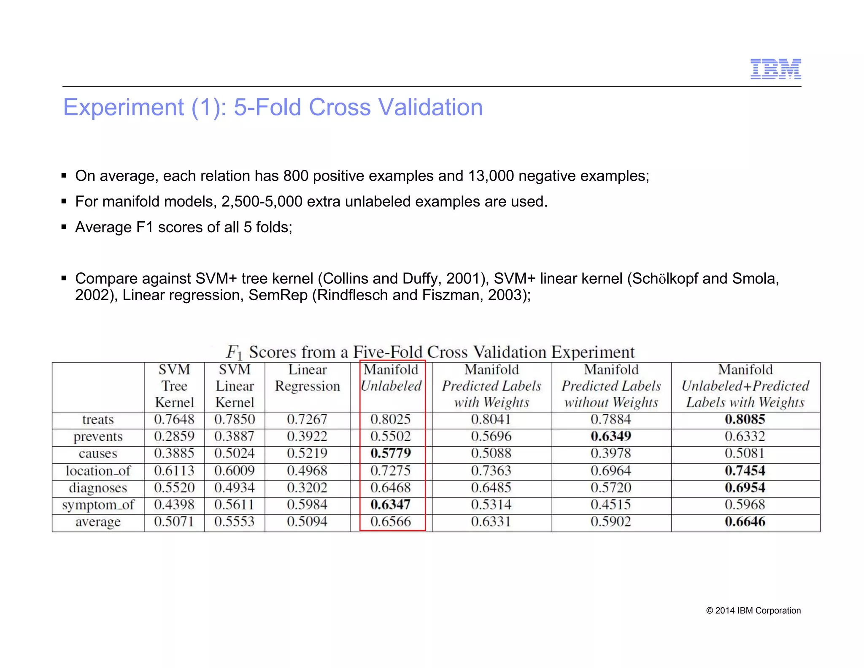
Task: Click the value 0.4398 in symptom_of row
Action: 174,505
